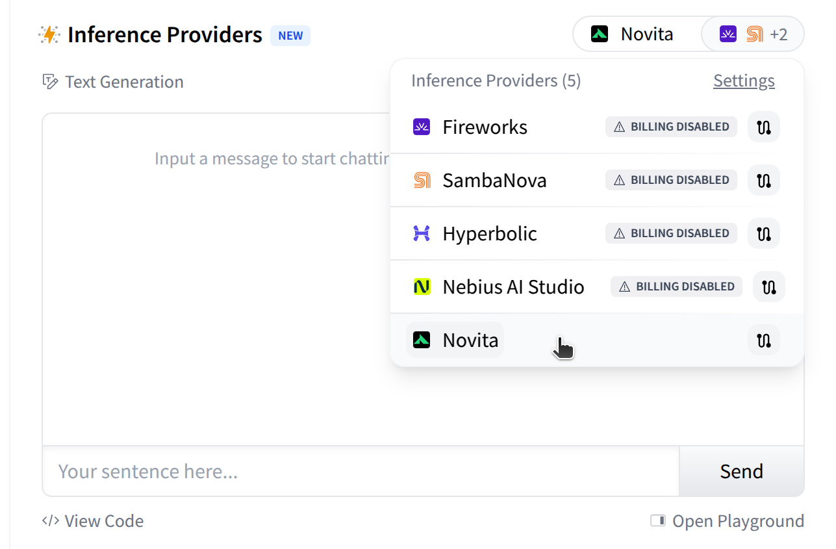Viewport: 836px width, 549px height.
Task: Open the +2 providers overflow dropdown
Action: pos(753,33)
